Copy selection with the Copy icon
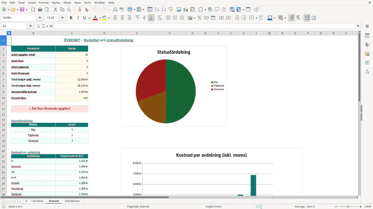The image size is (373, 209). pyautogui.click(x=62, y=10)
